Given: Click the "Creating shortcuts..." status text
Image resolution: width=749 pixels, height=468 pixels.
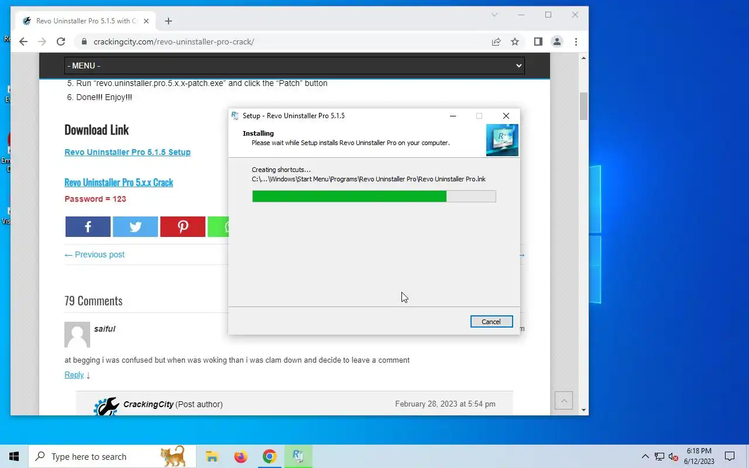Looking at the screenshot, I should tap(281, 170).
